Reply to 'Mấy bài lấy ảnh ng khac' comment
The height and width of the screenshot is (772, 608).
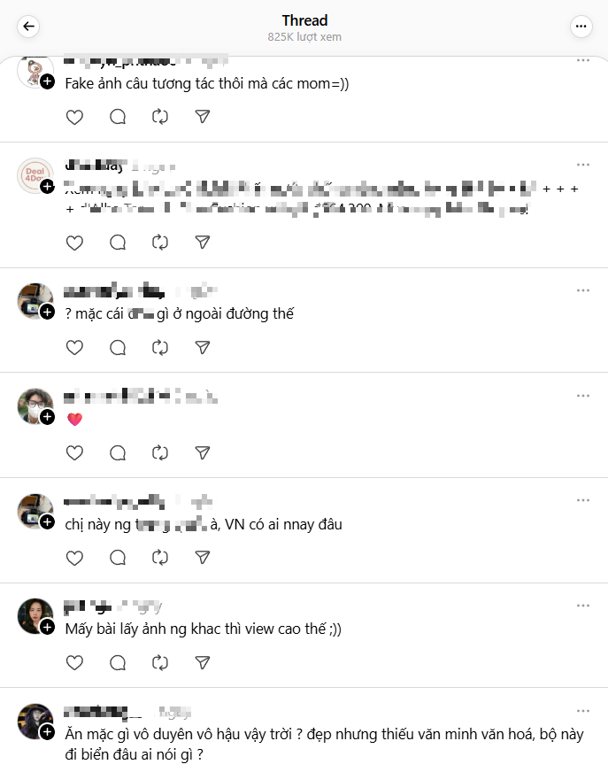click(x=118, y=663)
